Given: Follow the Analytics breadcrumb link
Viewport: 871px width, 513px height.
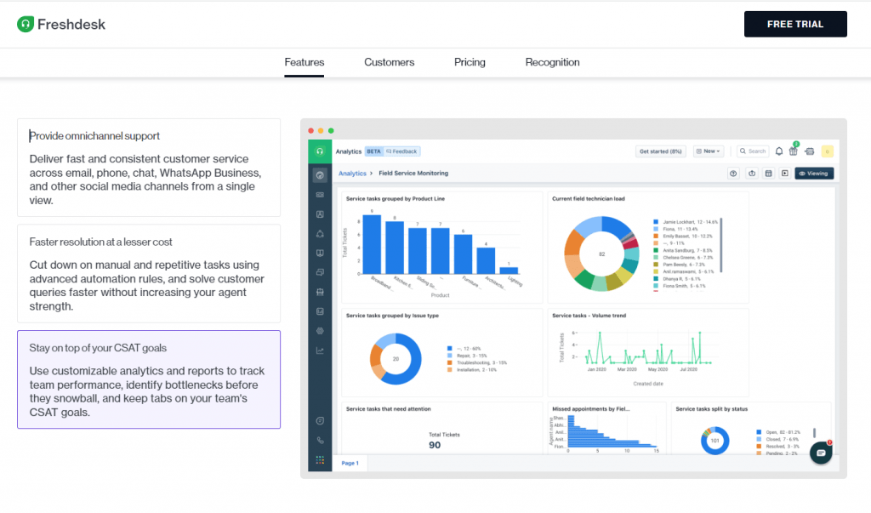Looking at the screenshot, I should 352,174.
